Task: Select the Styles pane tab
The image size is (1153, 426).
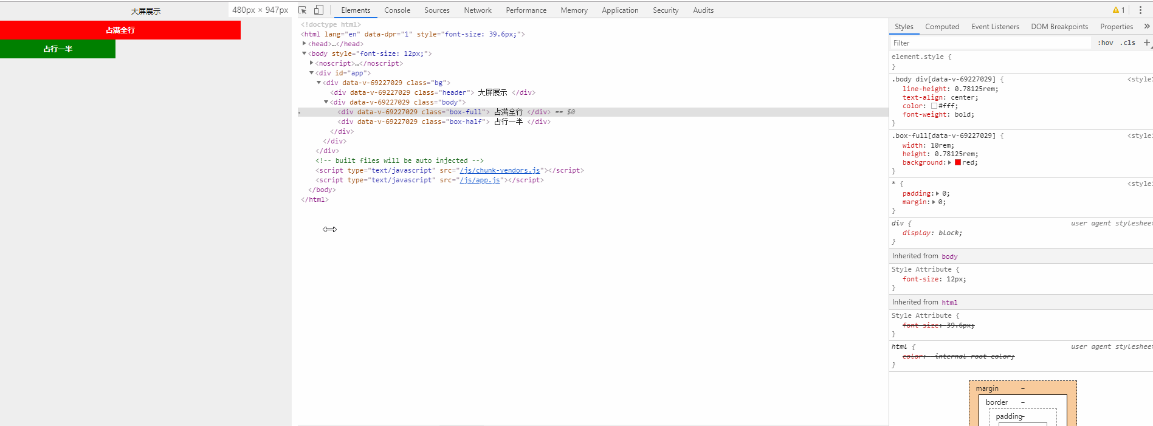Action: tap(904, 27)
